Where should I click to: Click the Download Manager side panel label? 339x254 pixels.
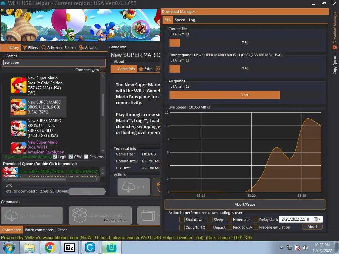[x=335, y=27]
